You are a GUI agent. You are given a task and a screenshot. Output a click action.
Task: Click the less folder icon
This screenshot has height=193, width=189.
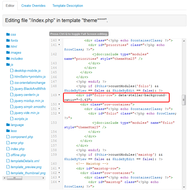point(8,131)
